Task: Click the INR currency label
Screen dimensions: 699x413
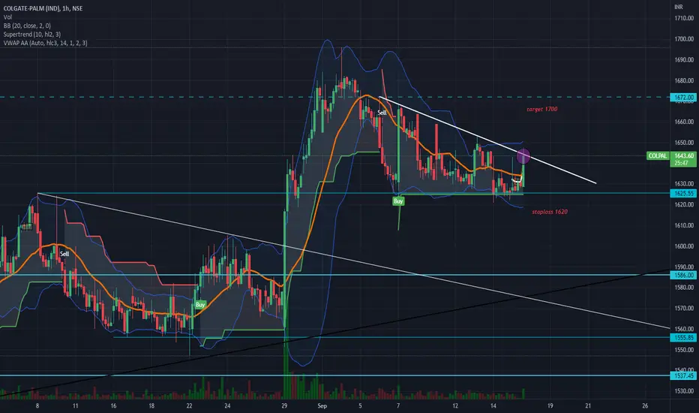Action: [x=678, y=7]
